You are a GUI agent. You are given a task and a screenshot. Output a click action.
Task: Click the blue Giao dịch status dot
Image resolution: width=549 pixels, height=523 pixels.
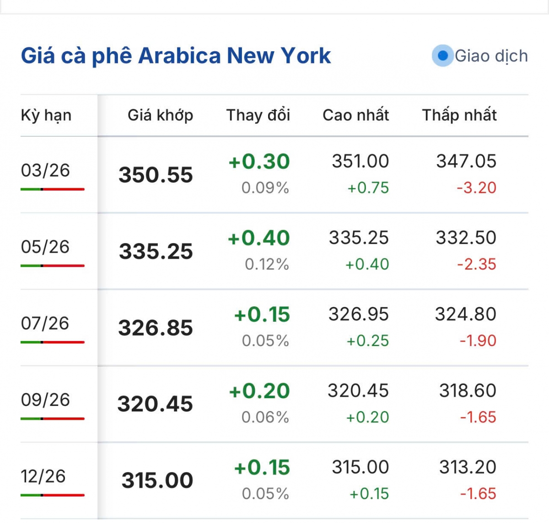(442, 56)
